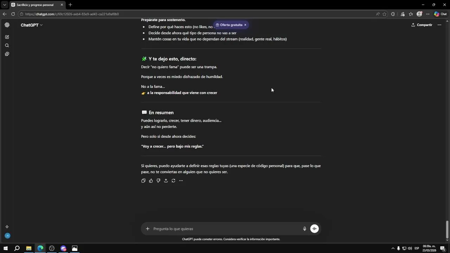Expand the ChatGPT model selector dropdown

click(x=32, y=25)
